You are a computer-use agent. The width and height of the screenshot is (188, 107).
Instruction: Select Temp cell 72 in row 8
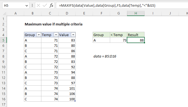click(x=50, y=56)
